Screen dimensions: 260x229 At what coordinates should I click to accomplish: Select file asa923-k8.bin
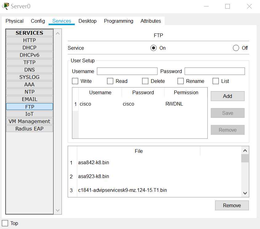(139, 177)
